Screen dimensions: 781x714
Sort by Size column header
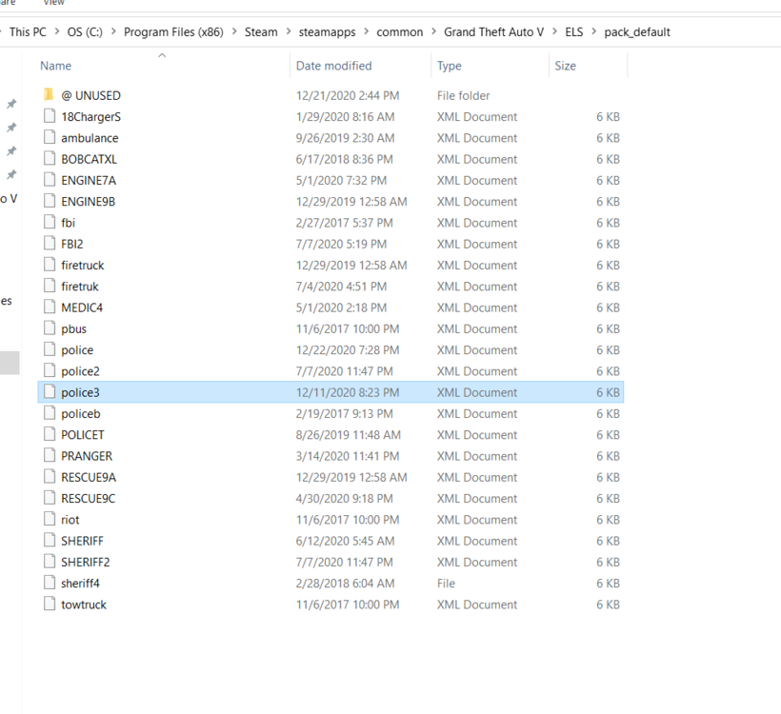tap(566, 66)
